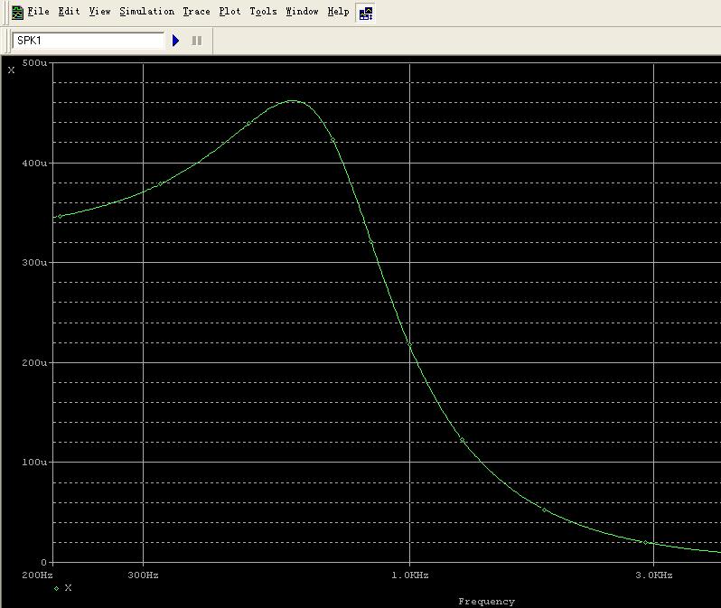Image resolution: width=721 pixels, height=608 pixels.
Task: Click the 500u y-axis label
Action: (35, 63)
